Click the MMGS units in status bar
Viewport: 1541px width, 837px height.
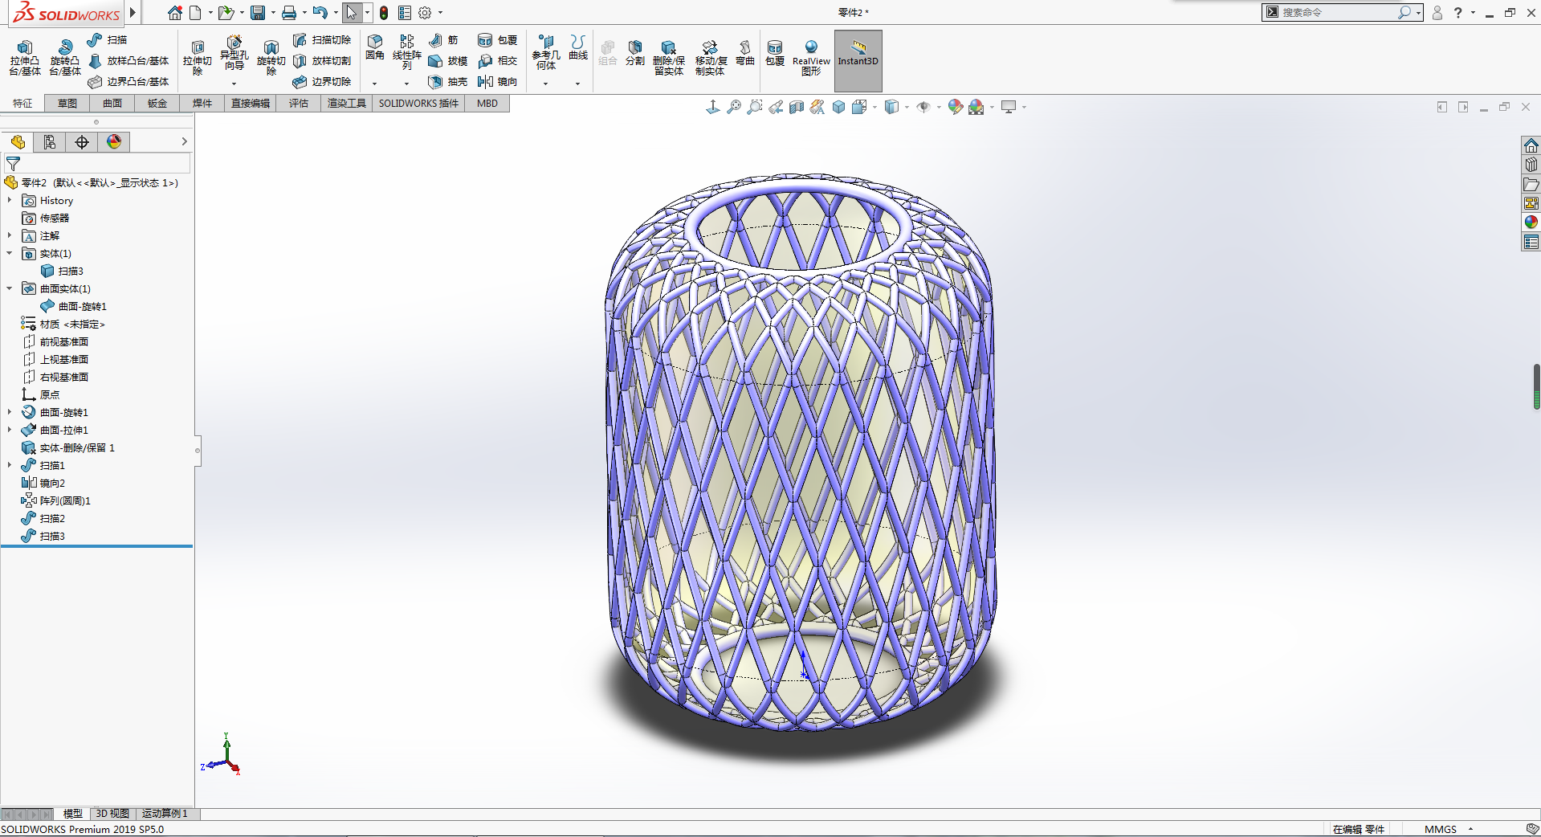click(x=1440, y=829)
